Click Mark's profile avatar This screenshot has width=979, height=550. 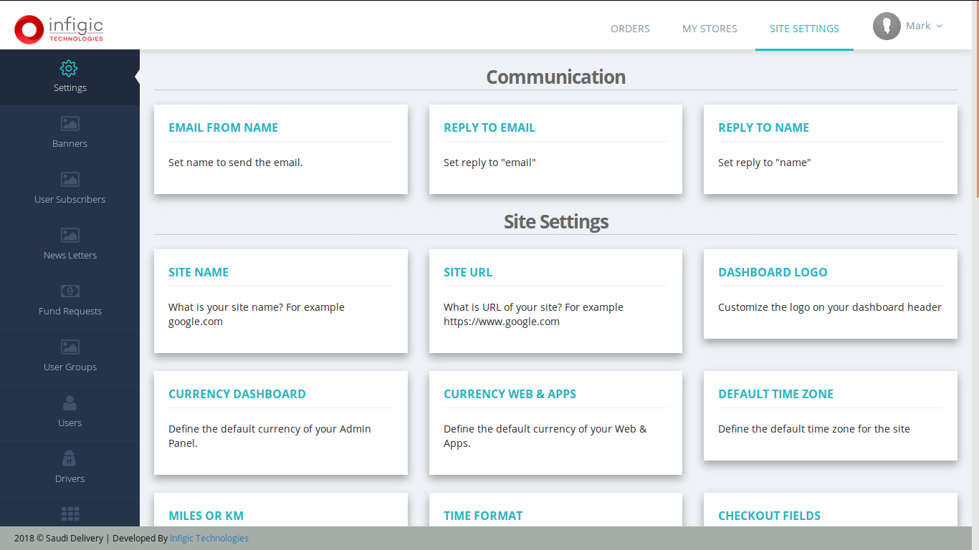pyautogui.click(x=887, y=26)
